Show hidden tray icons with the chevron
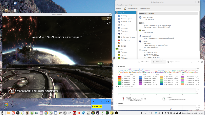The width and height of the screenshot is (205, 115). tap(149, 113)
